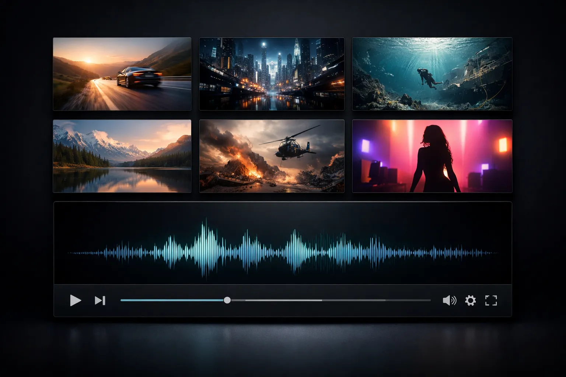
Task: Open the underwater scuba diver thumbnail
Action: pos(432,74)
